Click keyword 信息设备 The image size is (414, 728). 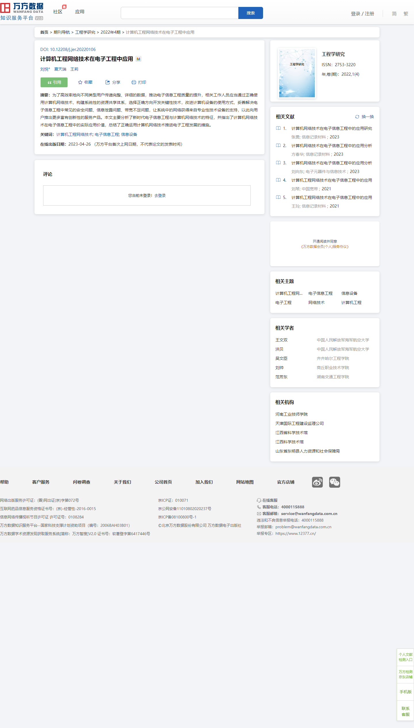pos(129,134)
